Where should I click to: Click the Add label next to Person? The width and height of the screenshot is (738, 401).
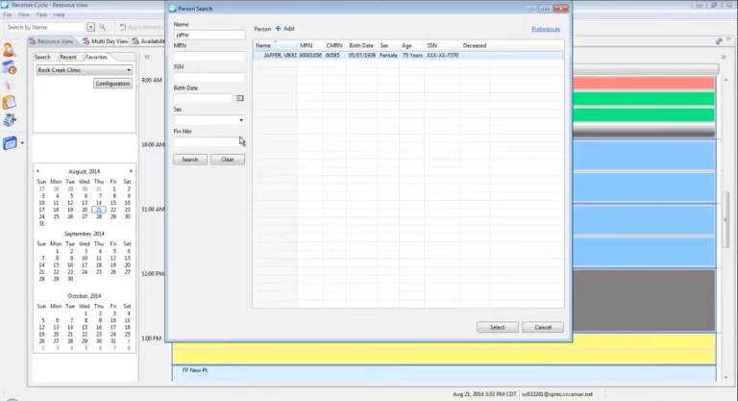tap(289, 29)
